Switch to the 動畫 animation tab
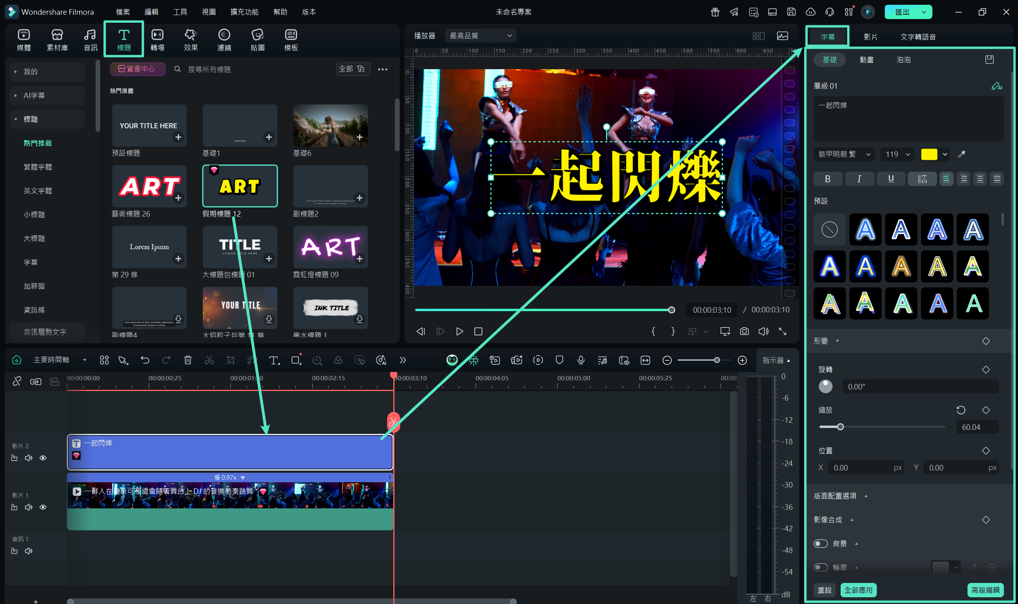The height and width of the screenshot is (604, 1018). 866,60
